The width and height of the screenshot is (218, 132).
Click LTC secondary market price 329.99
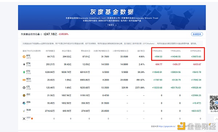coord(125,88)
